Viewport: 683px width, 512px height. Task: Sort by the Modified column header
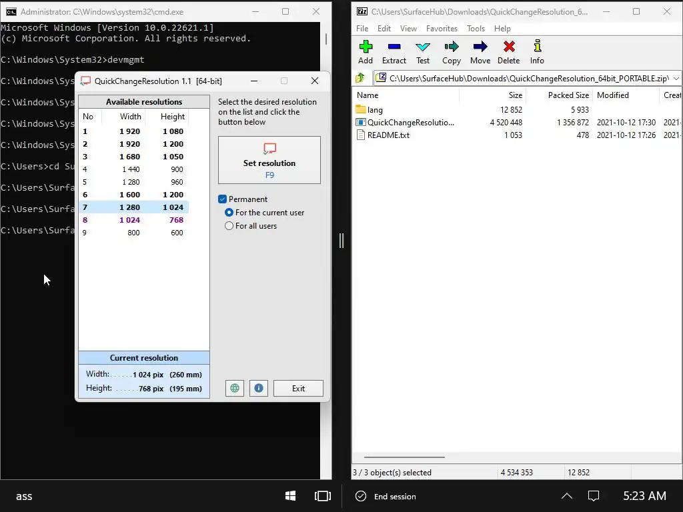tap(626, 95)
